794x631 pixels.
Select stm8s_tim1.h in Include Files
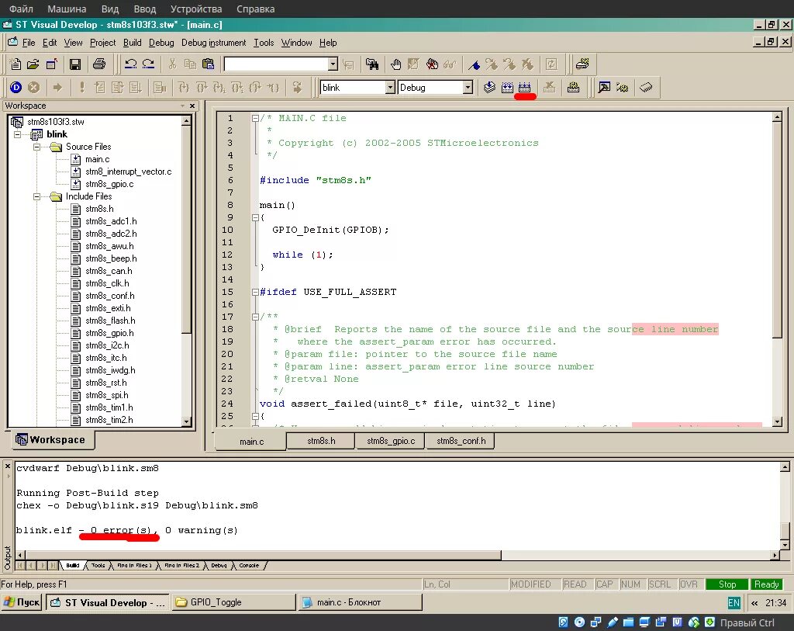[109, 407]
